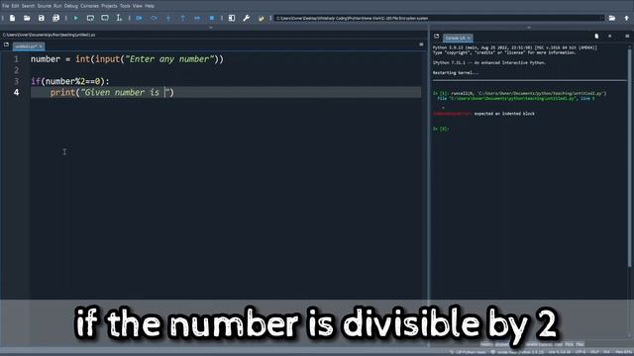
Task: Place cursor on line 1 number assignment
Action: point(127,59)
